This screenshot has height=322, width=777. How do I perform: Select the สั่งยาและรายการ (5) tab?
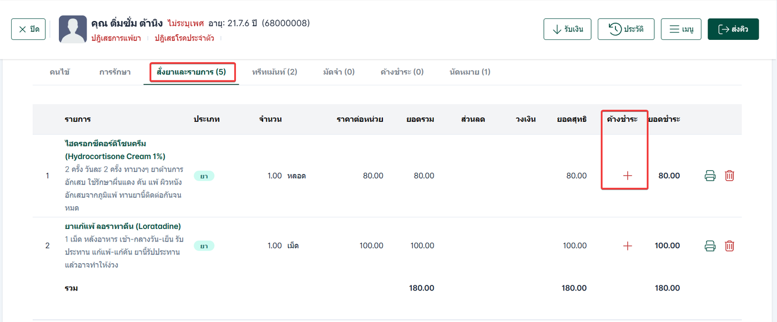[191, 72]
